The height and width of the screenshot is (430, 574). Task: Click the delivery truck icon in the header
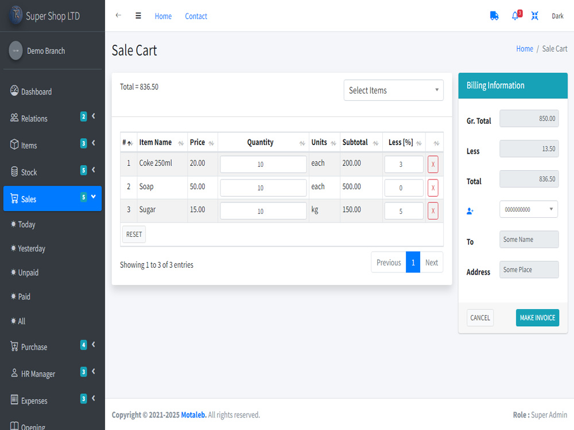(x=494, y=15)
